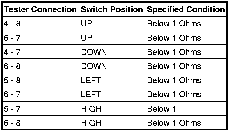Screen dimensions: 235x132
Task: Click the Tester Connection column header
Action: point(40,9)
